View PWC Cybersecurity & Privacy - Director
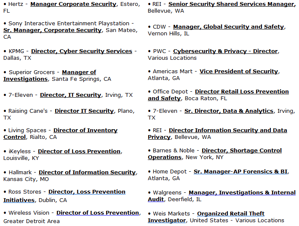Image resolution: width=299 pixels, height=226 pixels. click(225, 51)
